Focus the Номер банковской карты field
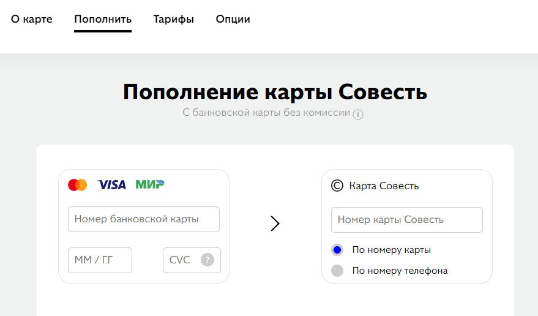538x316 pixels. pos(144,219)
